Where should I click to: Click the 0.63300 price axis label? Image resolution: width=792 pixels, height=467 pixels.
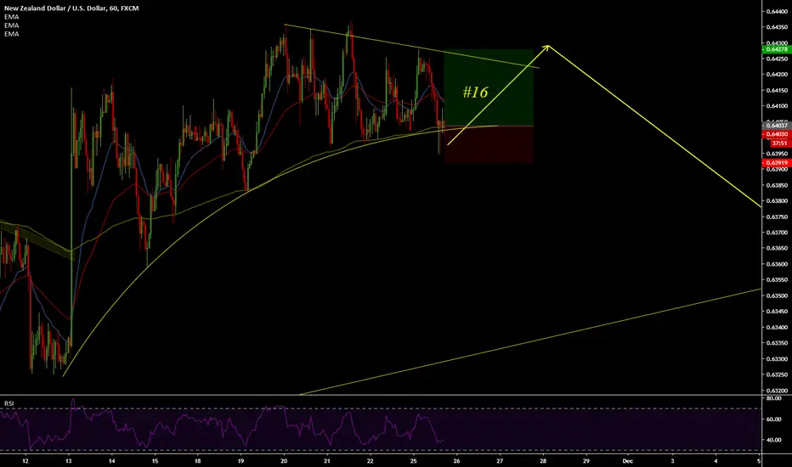pyautogui.click(x=777, y=359)
